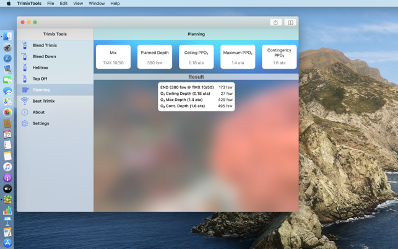Click the share toolbar button
Screen dimensions: 398x249
click(x=275, y=22)
